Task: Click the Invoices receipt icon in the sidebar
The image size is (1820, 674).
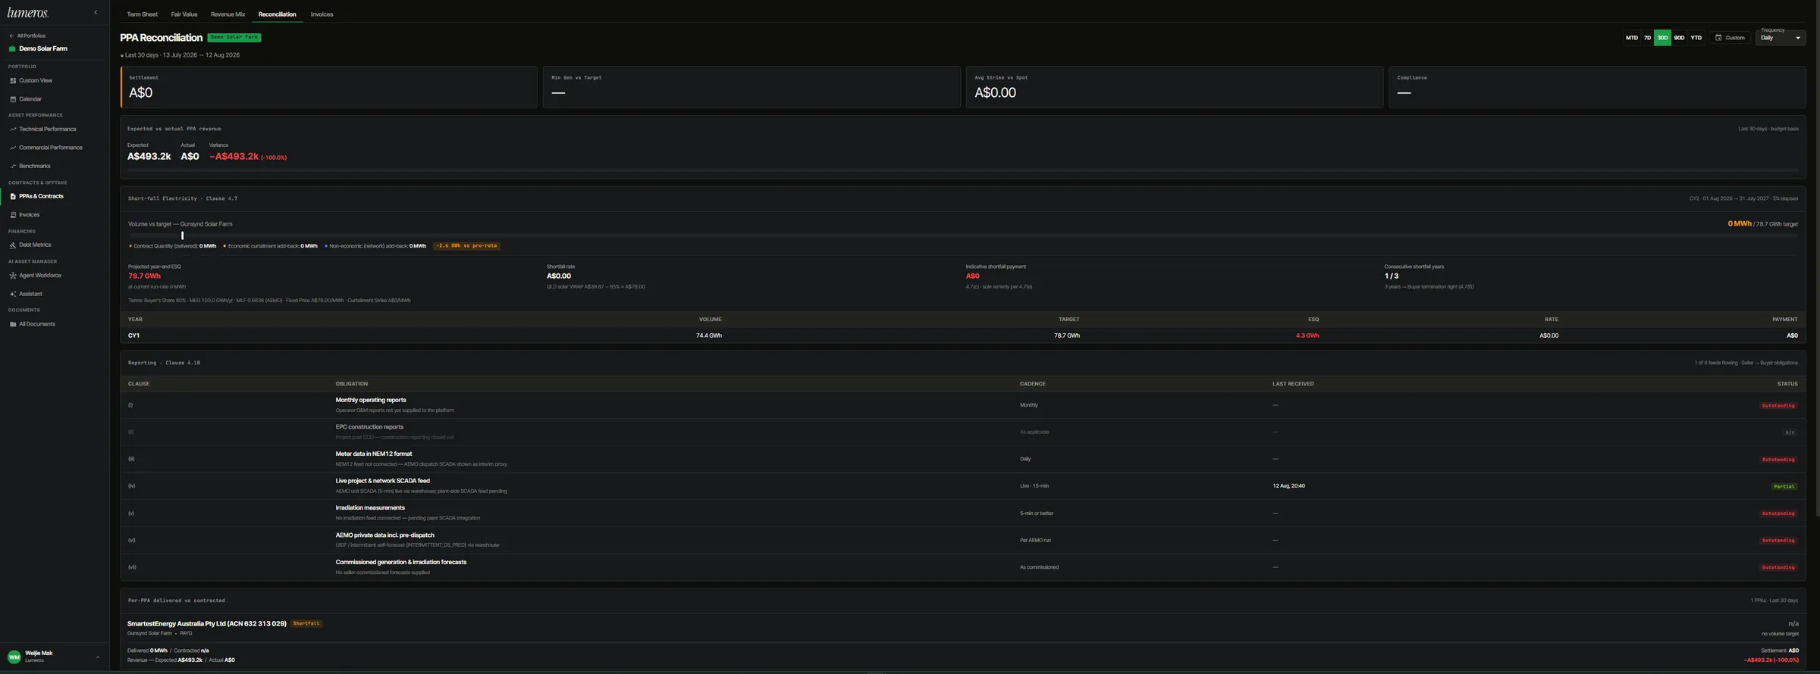Action: (13, 215)
